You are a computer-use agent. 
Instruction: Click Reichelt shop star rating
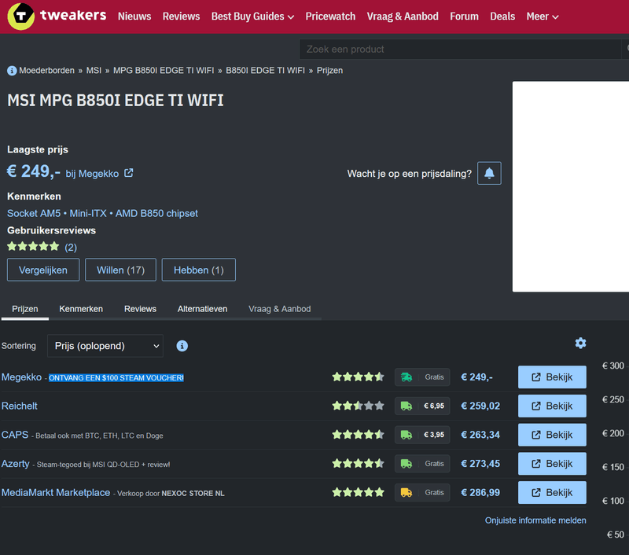click(x=359, y=406)
